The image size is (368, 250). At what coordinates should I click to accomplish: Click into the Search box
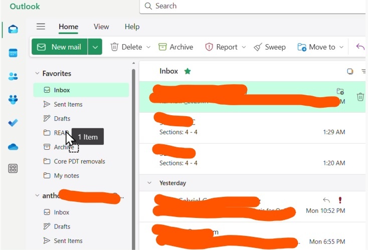253,6
